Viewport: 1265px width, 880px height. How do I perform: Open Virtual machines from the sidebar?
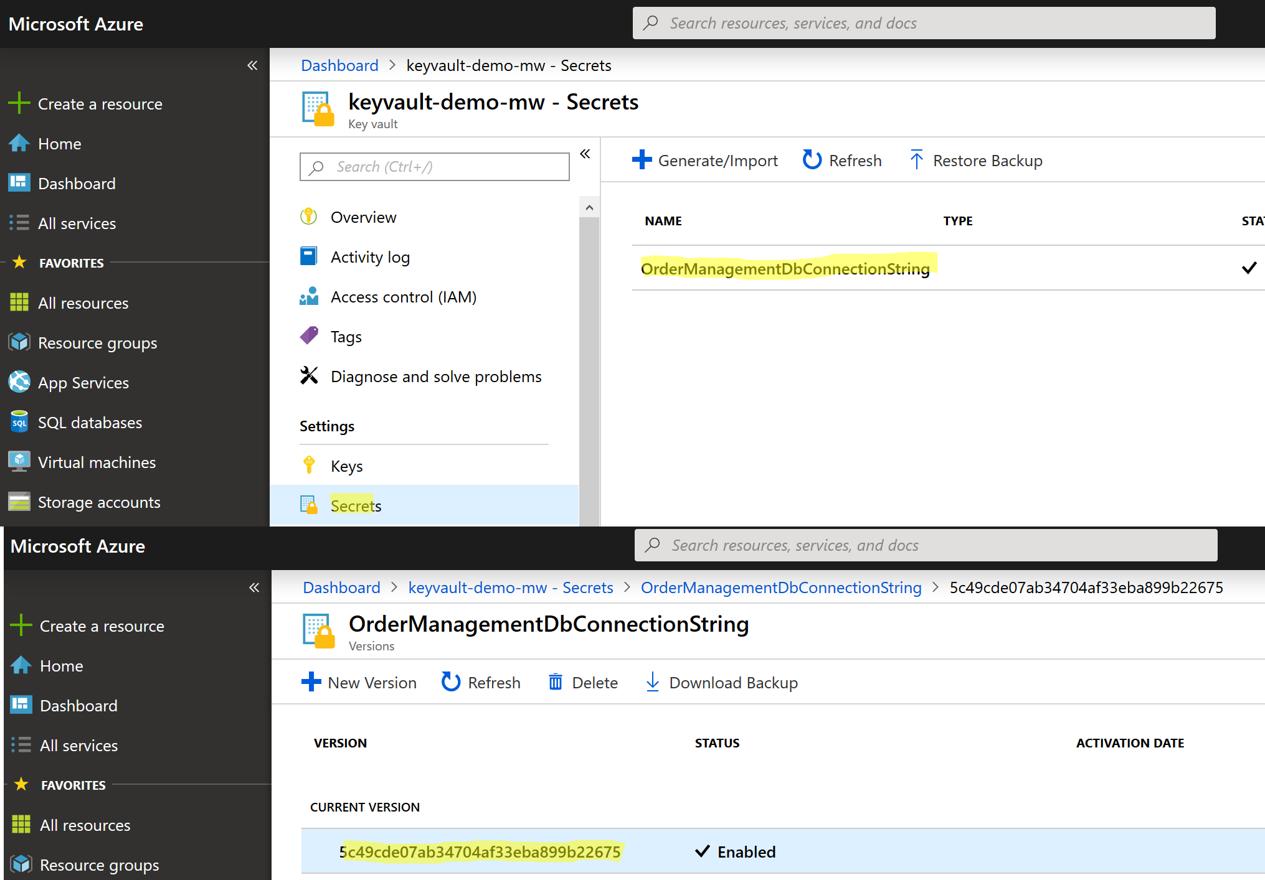97,462
